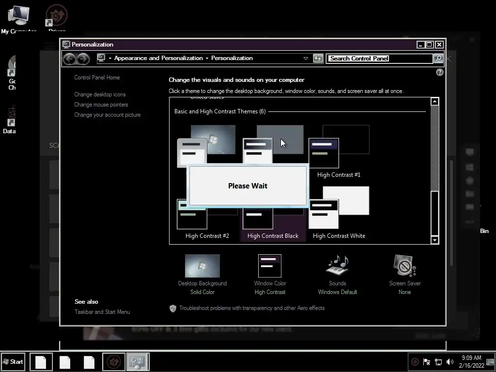Open Change your account picture link
The image size is (496, 372).
108,115
